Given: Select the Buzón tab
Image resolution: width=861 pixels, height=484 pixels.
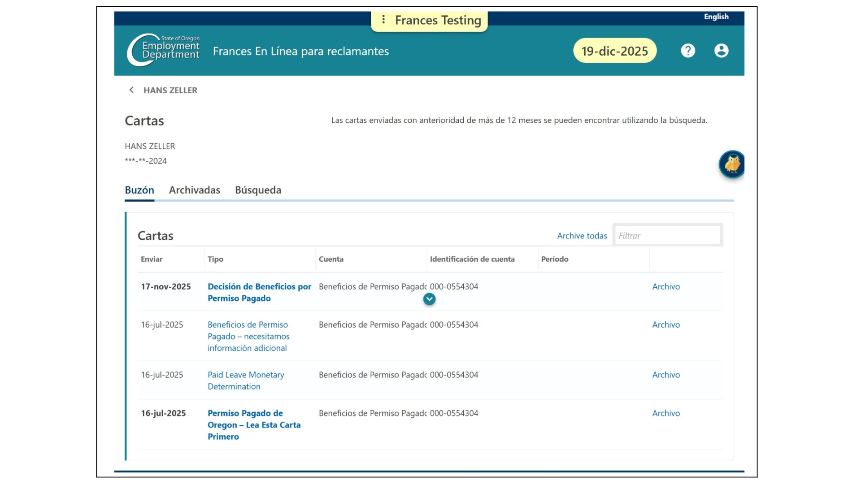Looking at the screenshot, I should pyautogui.click(x=139, y=190).
